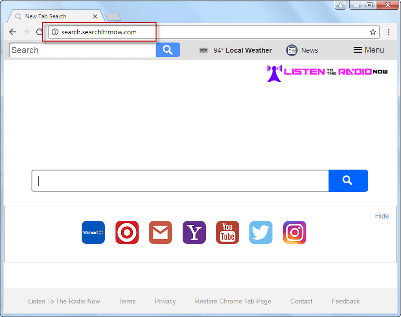
Task: Reload the page with the refresh icon
Action: click(x=40, y=32)
